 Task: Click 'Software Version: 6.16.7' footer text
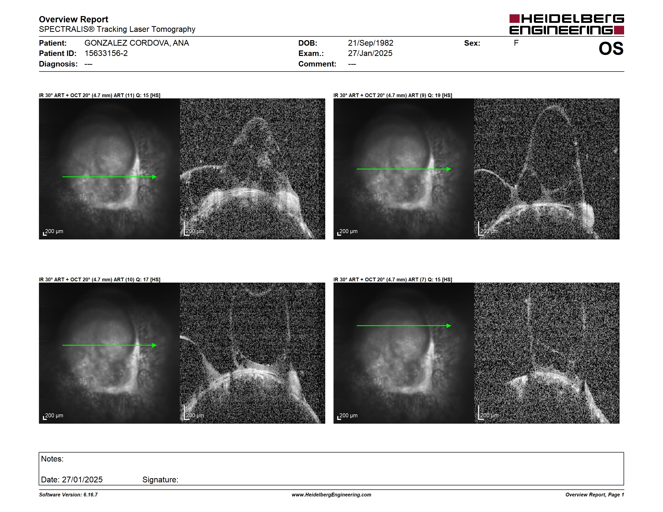pos(68,495)
